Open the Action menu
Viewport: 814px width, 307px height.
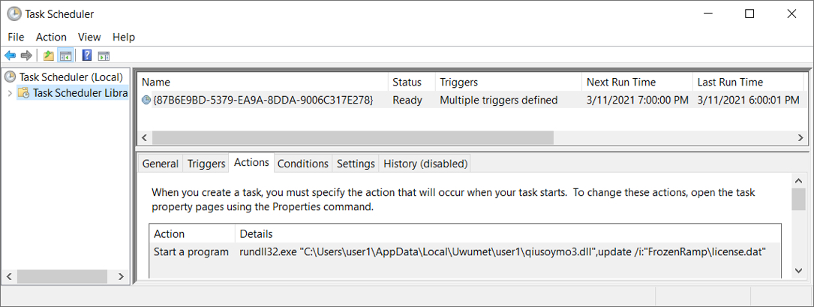point(51,37)
